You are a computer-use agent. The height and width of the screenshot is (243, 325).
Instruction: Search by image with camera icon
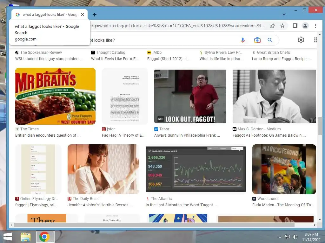pos(257,40)
